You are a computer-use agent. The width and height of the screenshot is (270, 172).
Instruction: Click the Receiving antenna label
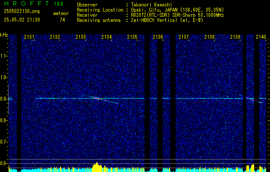pos(99,20)
